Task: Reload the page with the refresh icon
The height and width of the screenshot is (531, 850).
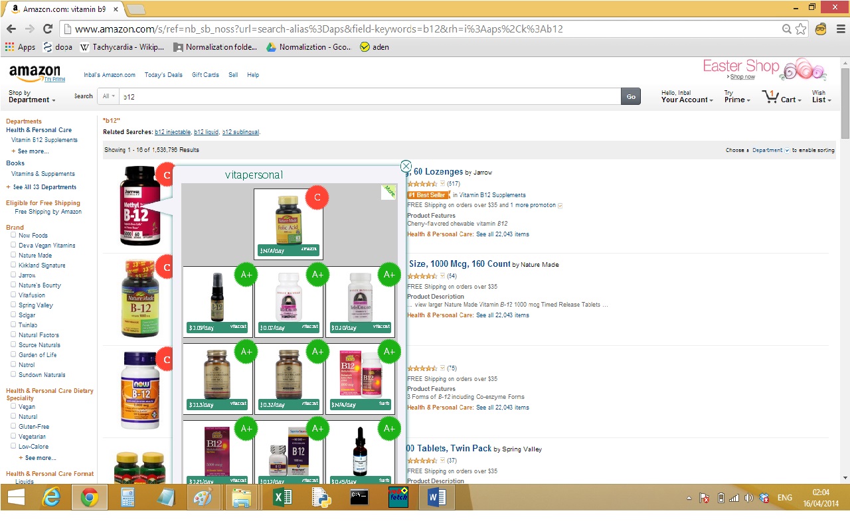Action: pyautogui.click(x=48, y=29)
